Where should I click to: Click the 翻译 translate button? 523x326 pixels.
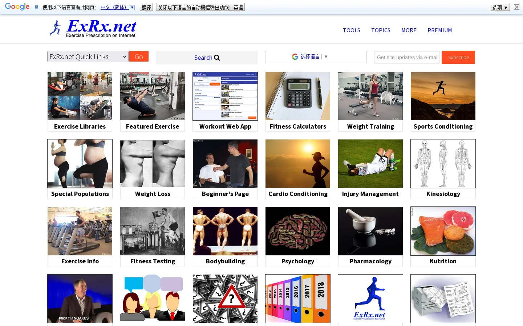pos(146,7)
